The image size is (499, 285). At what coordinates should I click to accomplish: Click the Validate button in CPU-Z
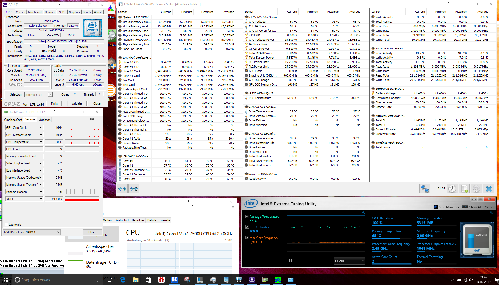[x=77, y=104]
